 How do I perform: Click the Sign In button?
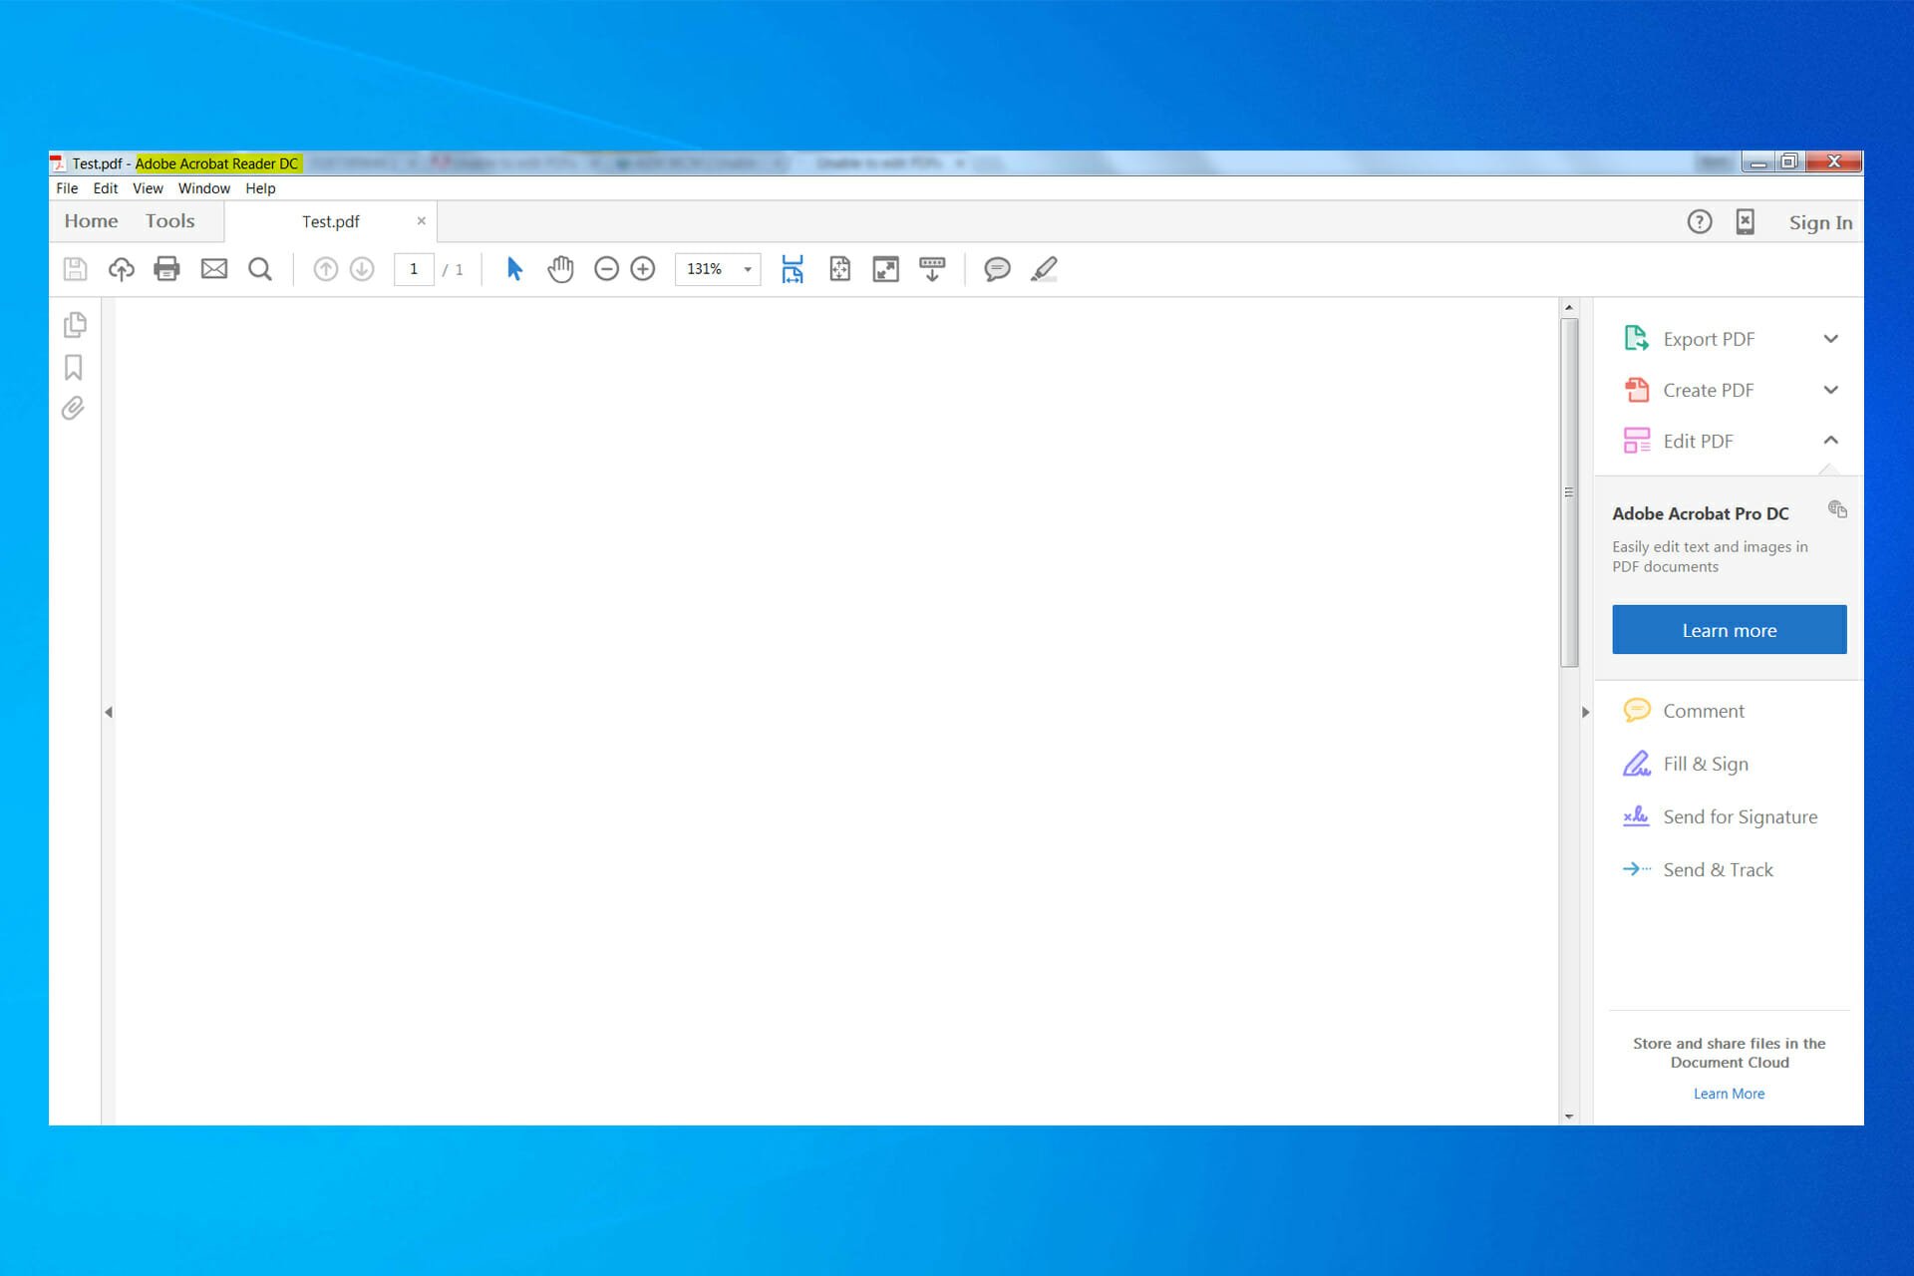tap(1820, 222)
